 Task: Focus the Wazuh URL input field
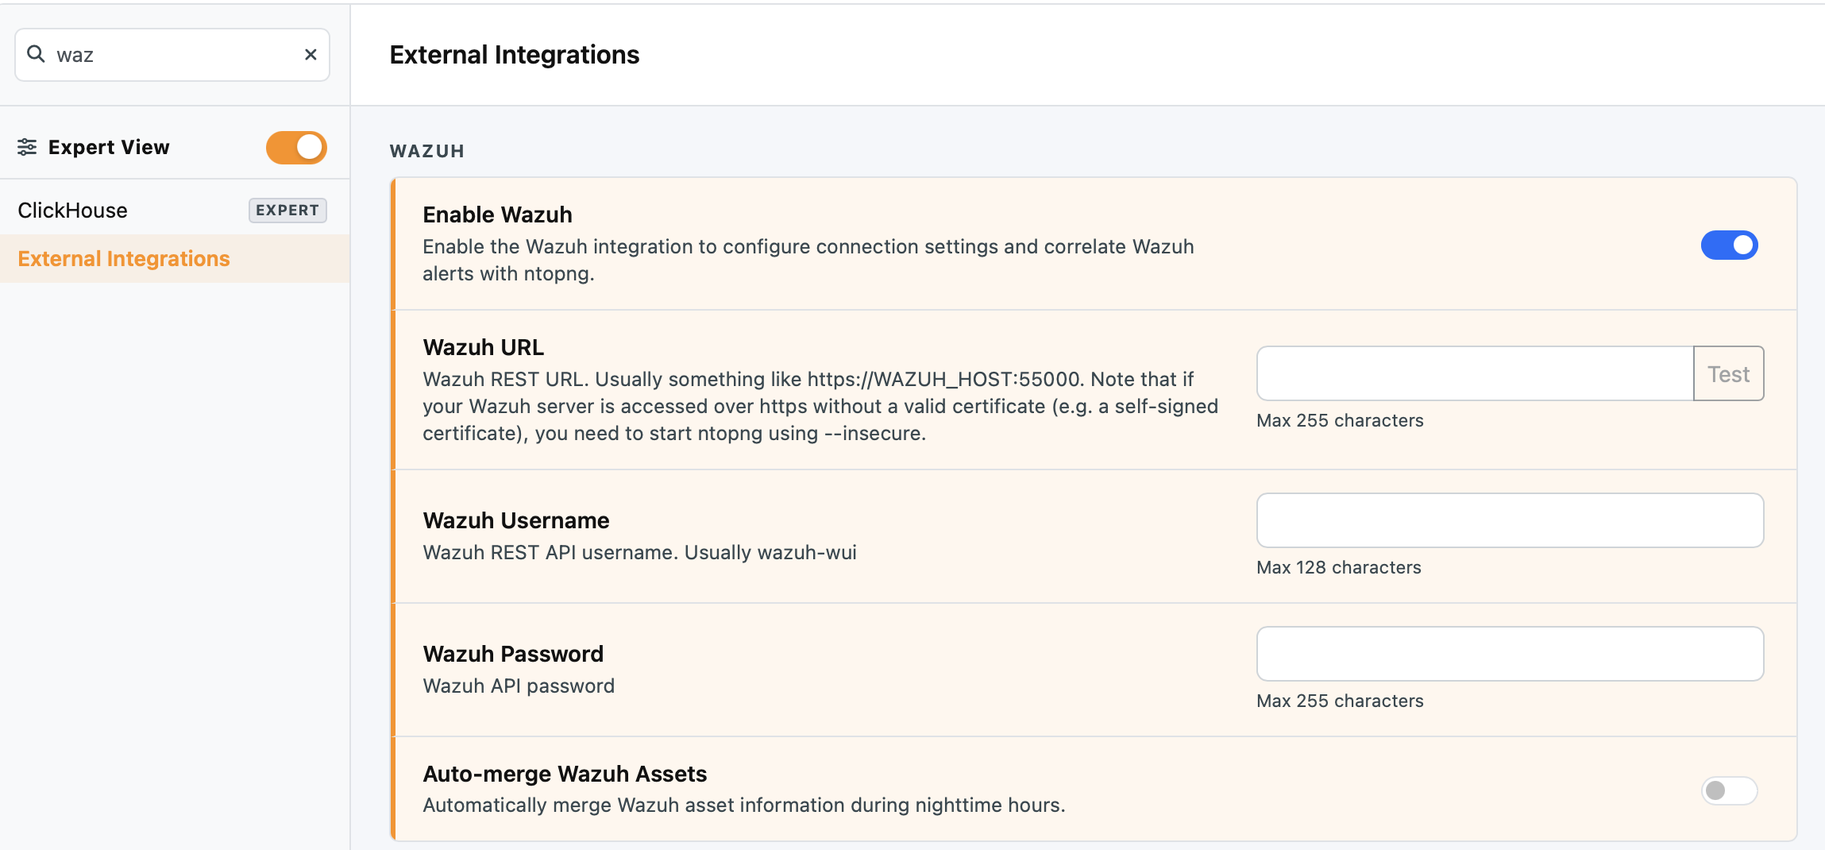click(x=1476, y=374)
